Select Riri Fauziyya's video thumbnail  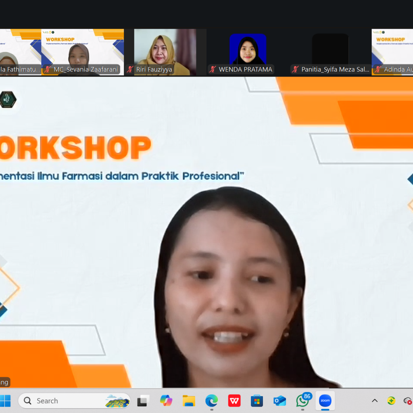click(x=165, y=48)
